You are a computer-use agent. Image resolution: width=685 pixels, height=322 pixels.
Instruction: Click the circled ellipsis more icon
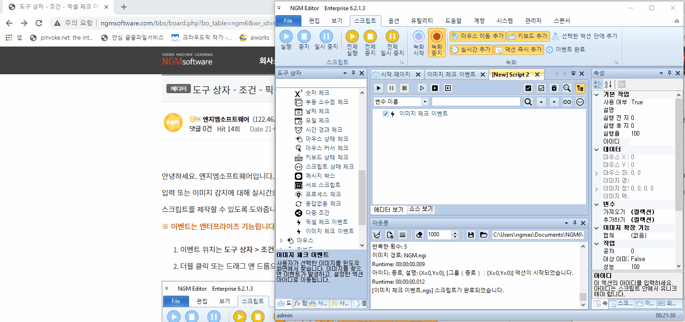click(580, 102)
